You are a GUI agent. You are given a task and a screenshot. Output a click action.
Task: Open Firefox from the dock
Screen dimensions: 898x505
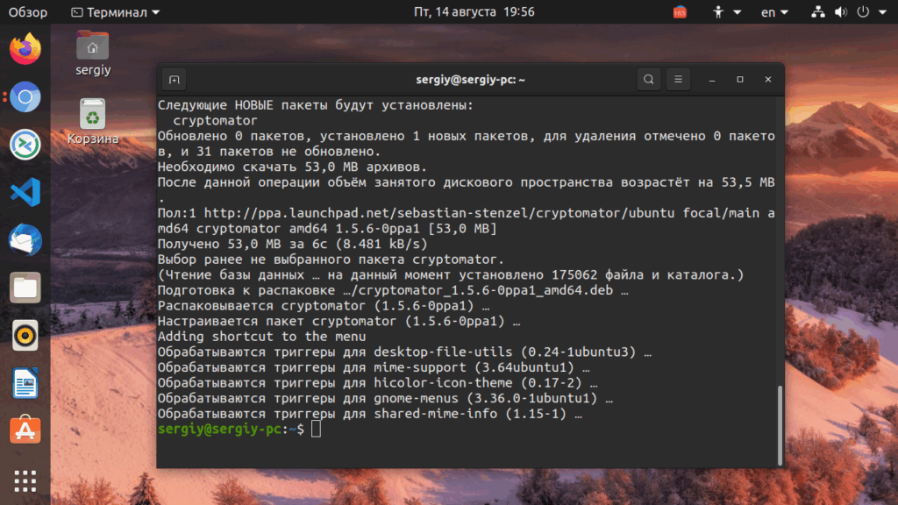(x=25, y=49)
